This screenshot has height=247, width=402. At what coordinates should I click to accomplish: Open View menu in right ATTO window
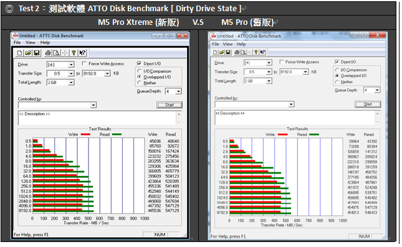point(227,44)
